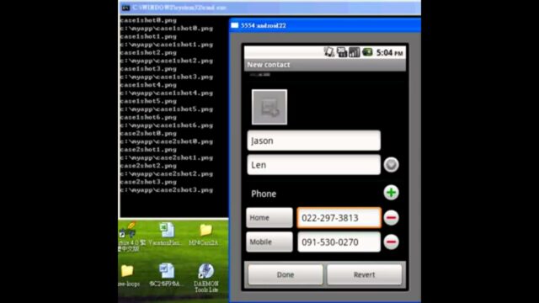Open the Mobile phone type dropdown

(269, 242)
